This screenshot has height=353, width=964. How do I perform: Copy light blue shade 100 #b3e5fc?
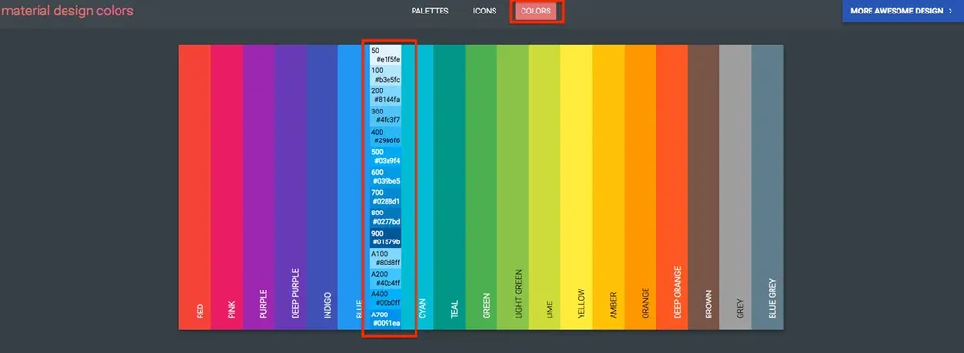387,75
